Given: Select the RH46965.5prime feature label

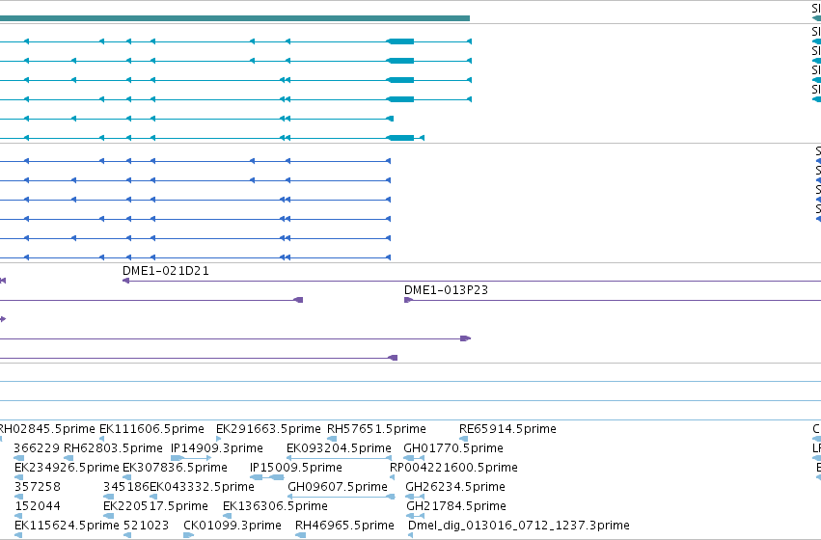Looking at the screenshot, I should 345,526.
